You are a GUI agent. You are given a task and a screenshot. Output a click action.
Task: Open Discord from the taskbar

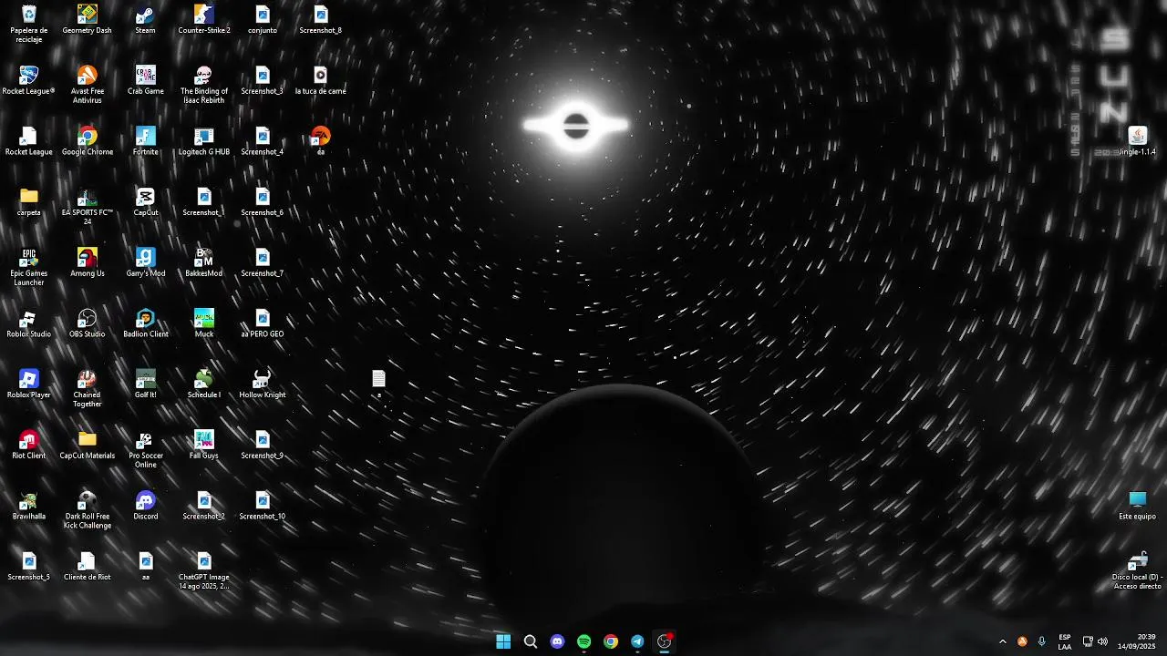tap(557, 641)
